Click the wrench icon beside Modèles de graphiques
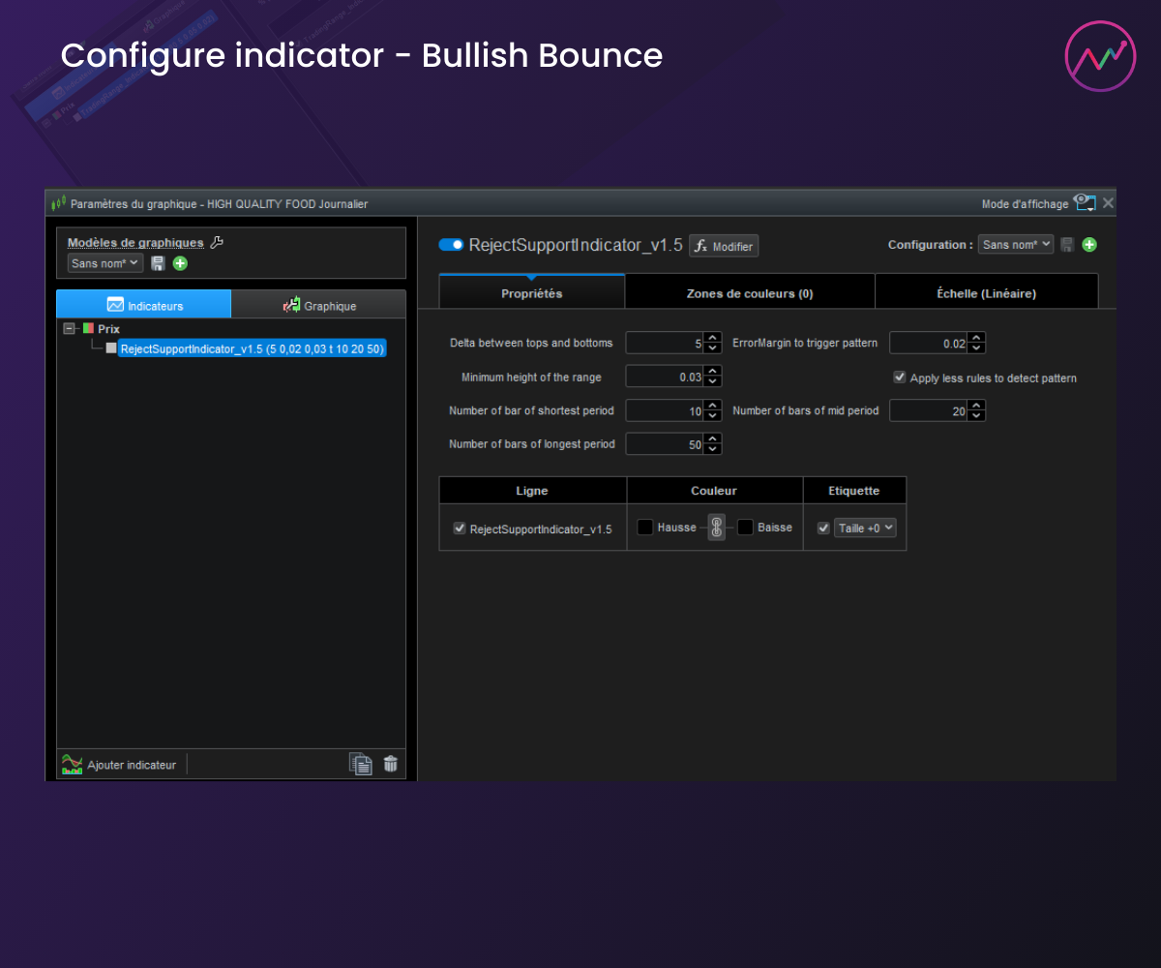1161x968 pixels. coord(217,243)
